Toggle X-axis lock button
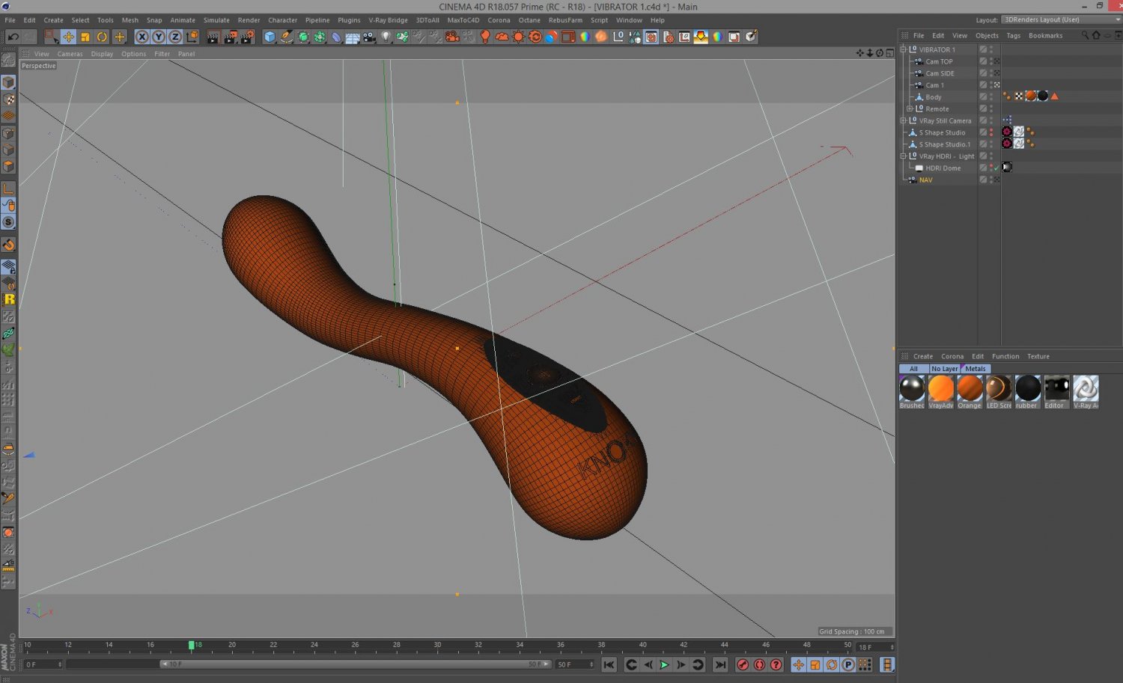 (141, 37)
